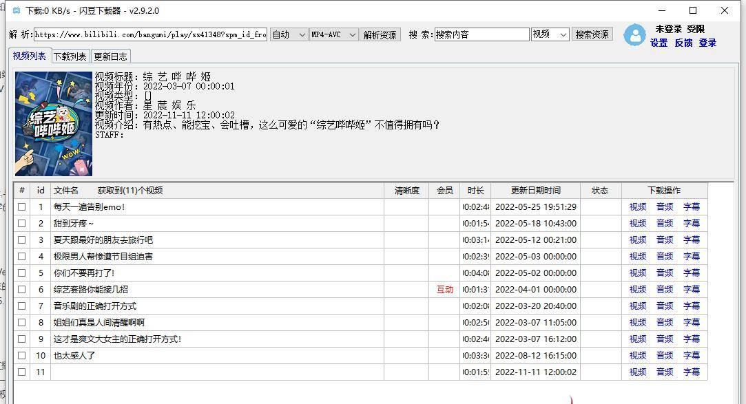This screenshot has height=404, width=746.
Task: Select checkbox for 综艺套路你能接几招 row
Action: [22, 290]
